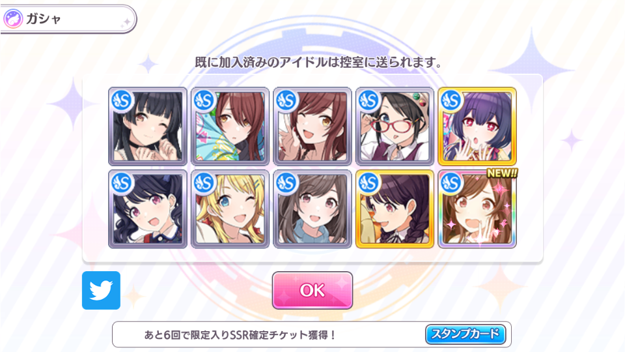Click the S rarity badge on blonde idol card
The height and width of the screenshot is (352, 625).
pos(204,183)
